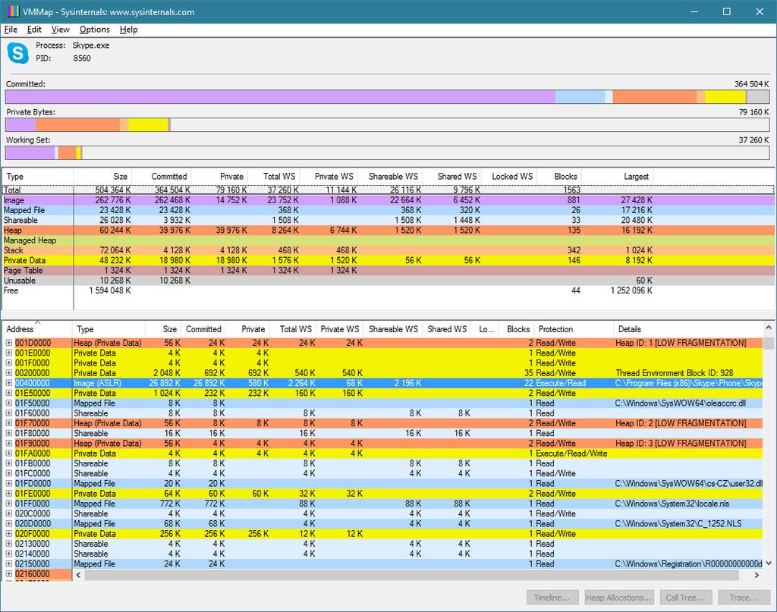
Task: Click Thread Environment Block ID: 928 detail
Action: (675, 373)
